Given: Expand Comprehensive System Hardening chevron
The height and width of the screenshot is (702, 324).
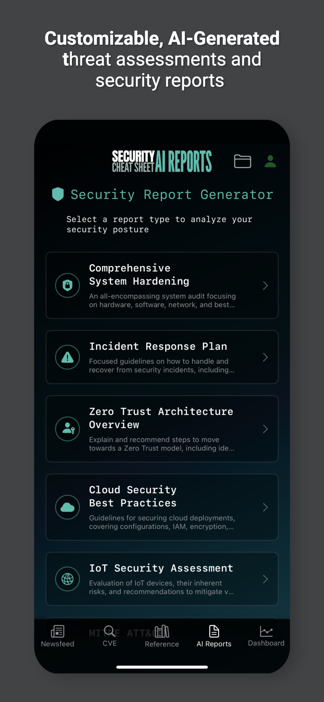Looking at the screenshot, I should [x=265, y=285].
